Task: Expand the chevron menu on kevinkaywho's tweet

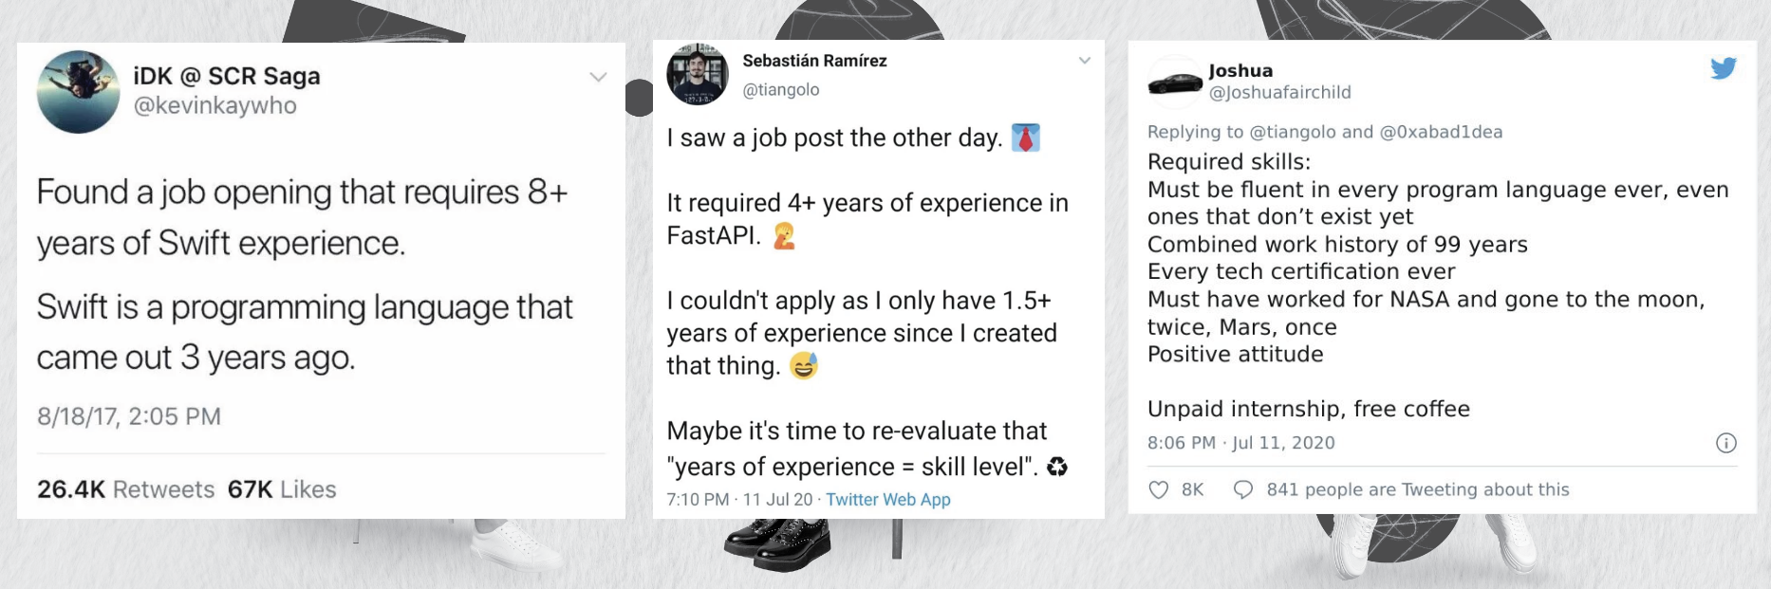Action: [598, 77]
